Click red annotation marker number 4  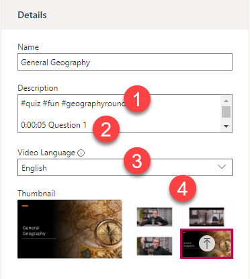(x=183, y=188)
